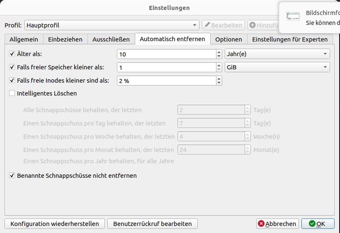
Task: Open the 'Einbeziehen' tab
Action: pos(65,39)
